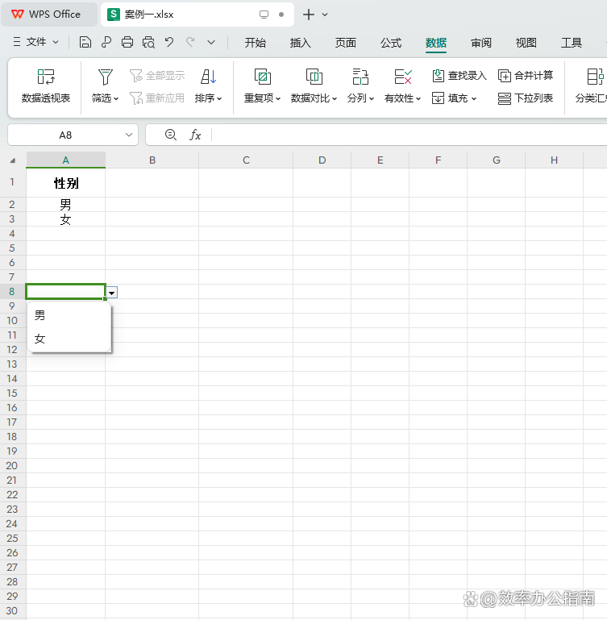Select column D header

[322, 160]
